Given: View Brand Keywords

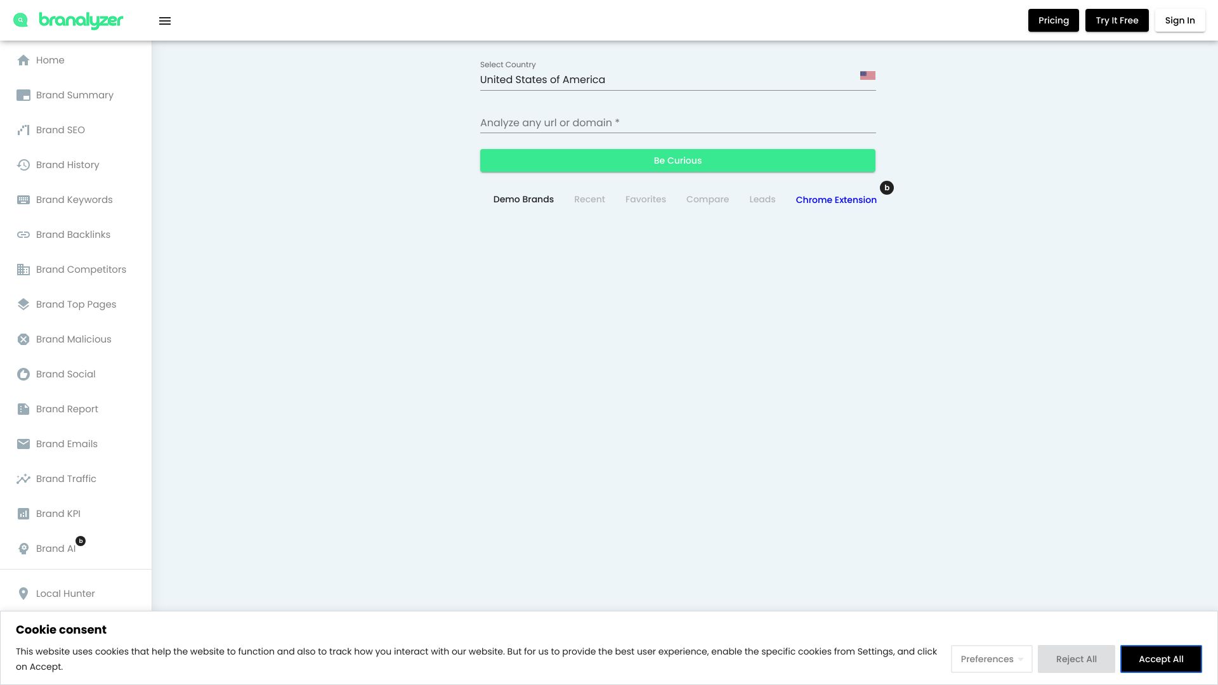Looking at the screenshot, I should (74, 199).
